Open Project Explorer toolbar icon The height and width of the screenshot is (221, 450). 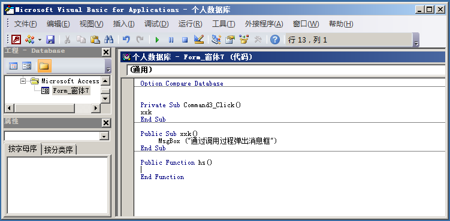coord(216,40)
